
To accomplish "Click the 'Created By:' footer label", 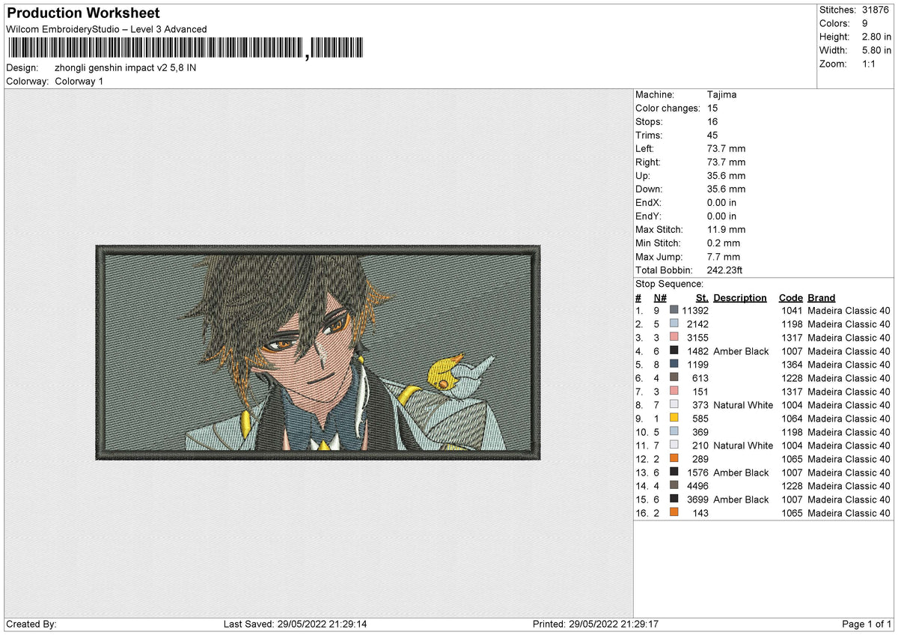I will click(31, 624).
